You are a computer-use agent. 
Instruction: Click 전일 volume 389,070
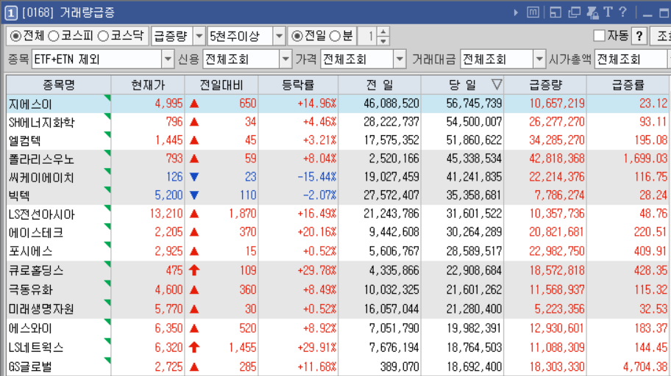400,366
